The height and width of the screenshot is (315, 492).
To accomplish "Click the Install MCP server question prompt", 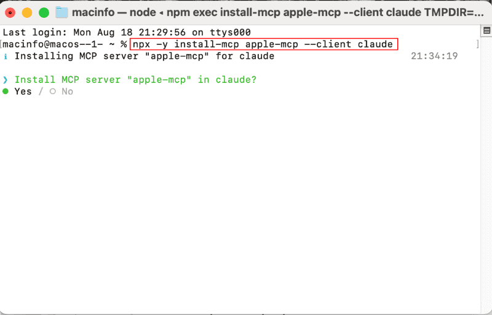I will (x=135, y=80).
